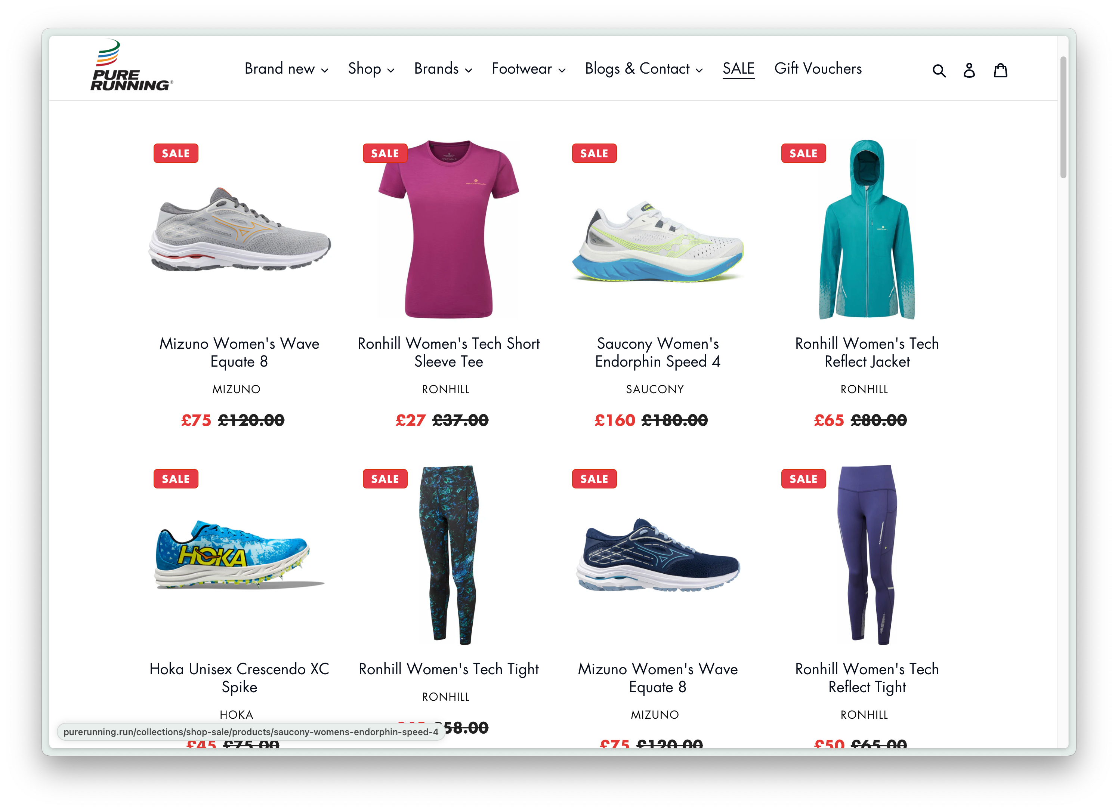Expand the Brands dropdown menu
The width and height of the screenshot is (1118, 811).
(443, 68)
